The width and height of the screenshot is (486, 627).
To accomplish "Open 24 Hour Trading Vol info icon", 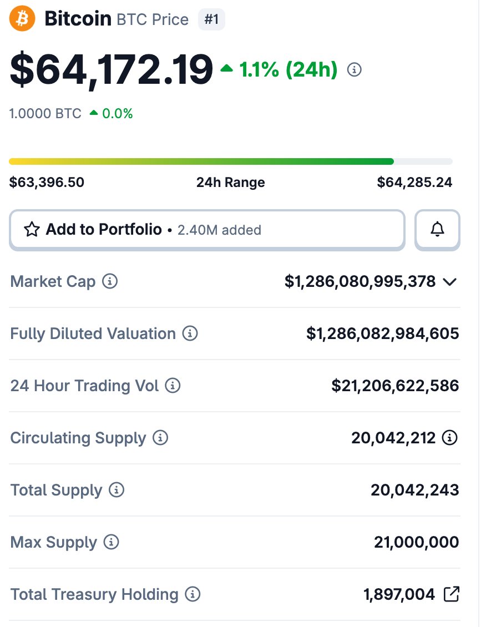I will pos(173,386).
